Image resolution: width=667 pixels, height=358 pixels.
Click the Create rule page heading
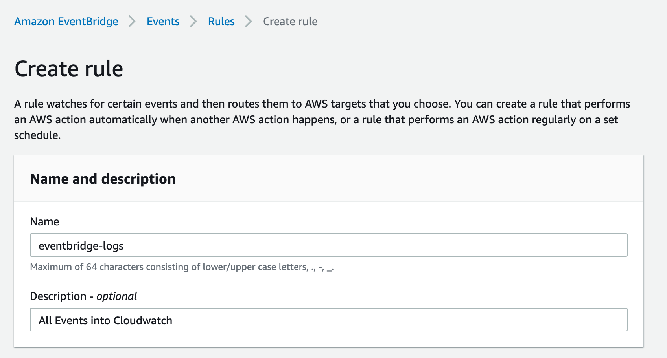pos(69,69)
